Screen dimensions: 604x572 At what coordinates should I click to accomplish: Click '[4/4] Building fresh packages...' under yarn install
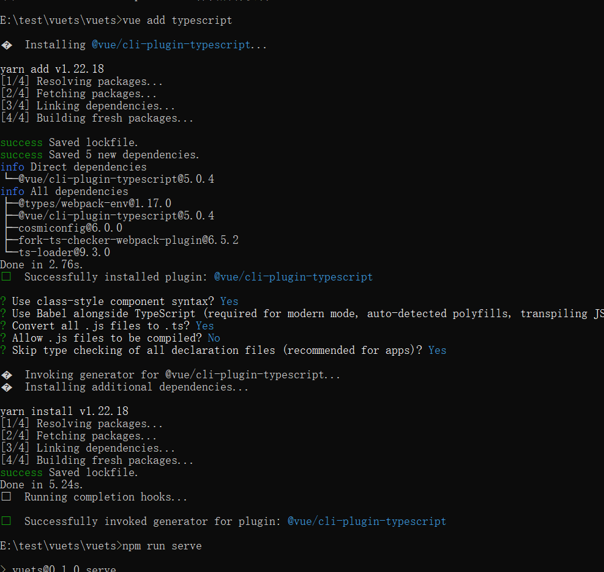point(97,460)
